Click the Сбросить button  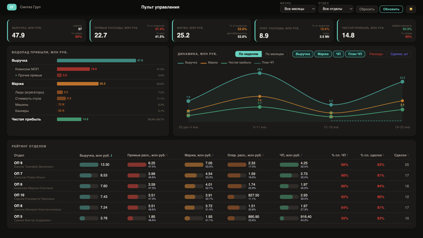(x=367, y=9)
